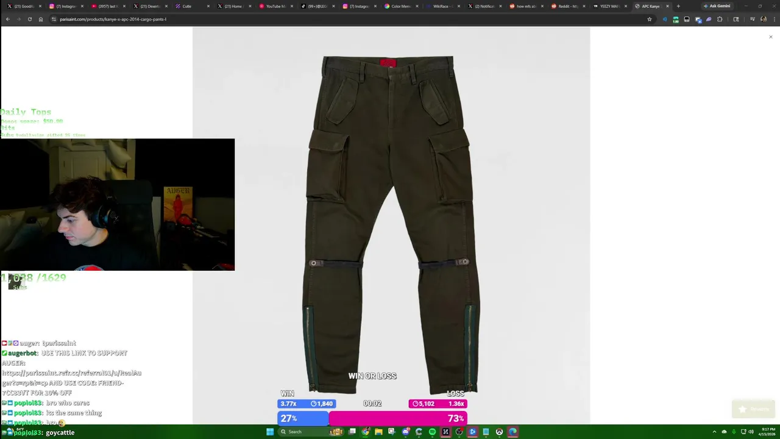Click the augerbot referral link message

coord(71,373)
